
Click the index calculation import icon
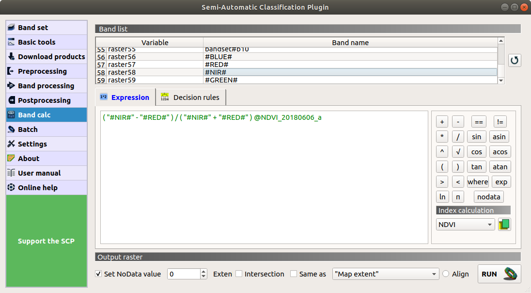coord(504,225)
